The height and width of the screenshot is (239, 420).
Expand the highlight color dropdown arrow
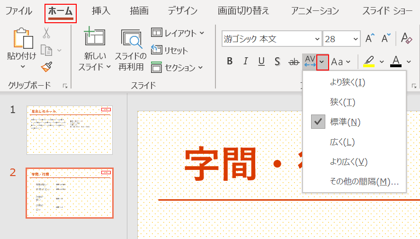(382, 62)
